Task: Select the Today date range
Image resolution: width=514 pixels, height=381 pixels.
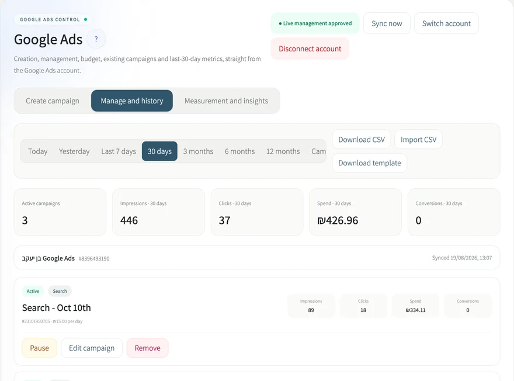Action: click(x=38, y=151)
